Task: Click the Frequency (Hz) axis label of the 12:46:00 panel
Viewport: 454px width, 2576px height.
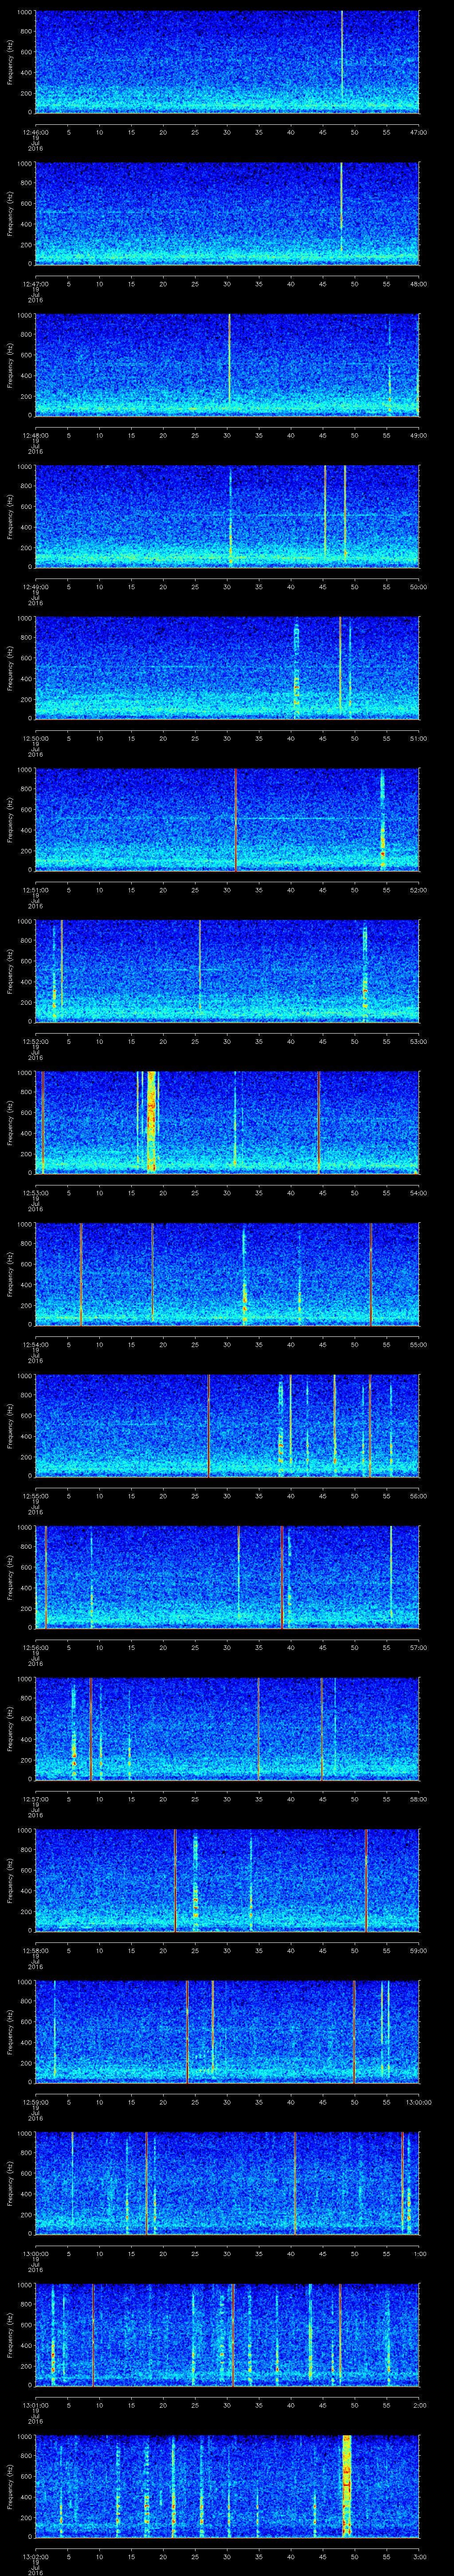Action: [x=10, y=62]
